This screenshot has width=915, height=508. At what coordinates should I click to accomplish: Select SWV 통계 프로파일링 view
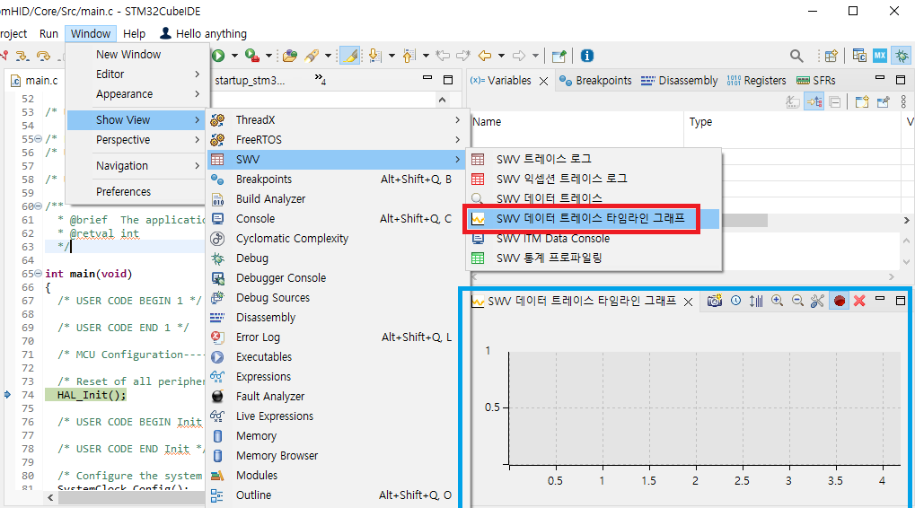coord(594,258)
